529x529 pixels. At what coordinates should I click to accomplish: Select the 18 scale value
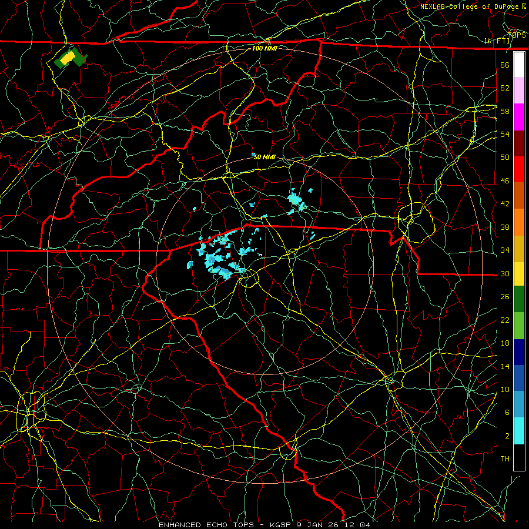tap(505, 343)
